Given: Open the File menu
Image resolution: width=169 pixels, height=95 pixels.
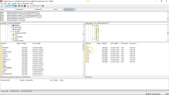Looking at the screenshot, I should [x=2, y=3].
